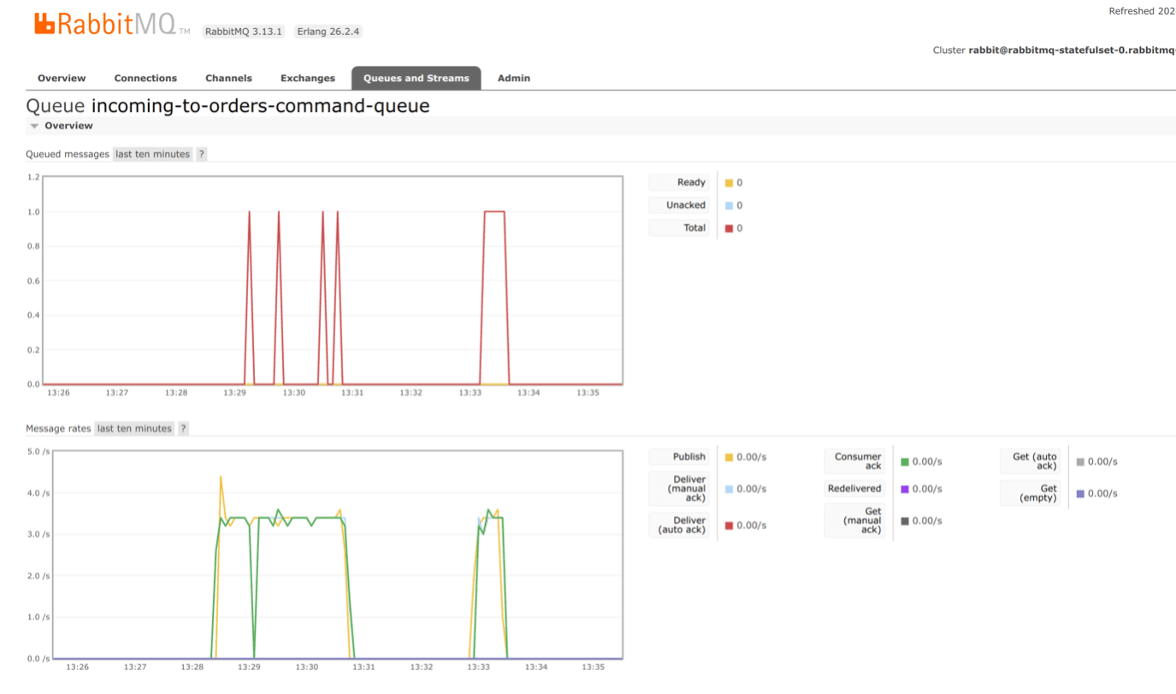1176x694 pixels.
Task: Open the Message rates time range selector
Action: [x=134, y=428]
